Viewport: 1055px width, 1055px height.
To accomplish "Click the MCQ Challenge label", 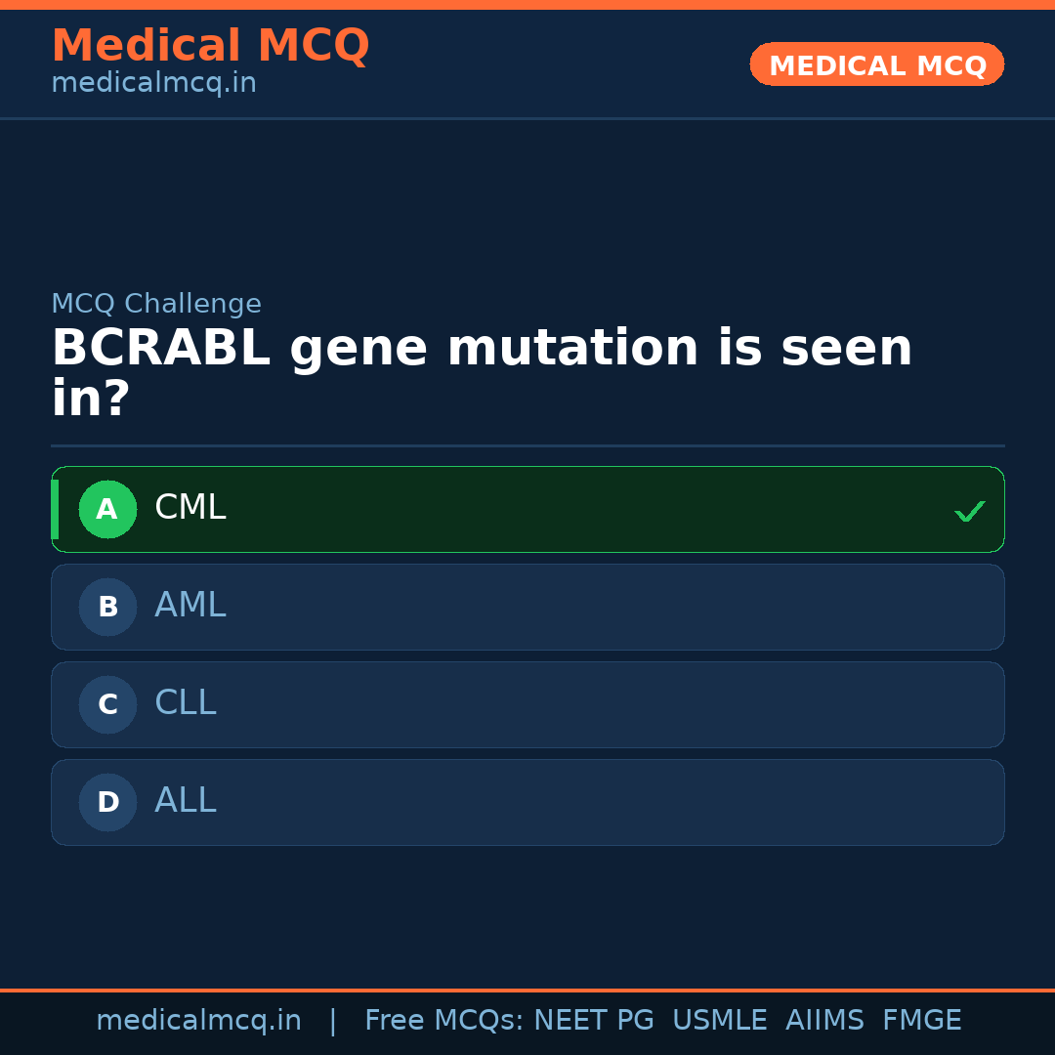I will click(x=156, y=304).
